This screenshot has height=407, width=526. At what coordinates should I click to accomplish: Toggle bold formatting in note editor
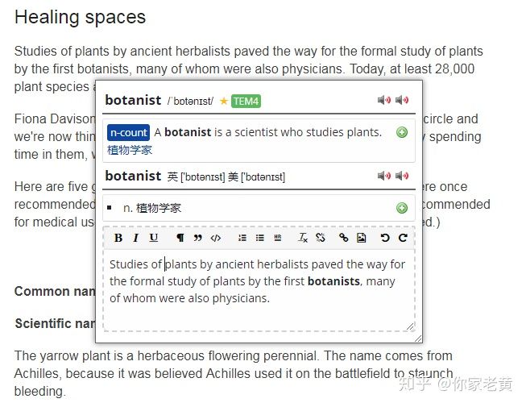[x=118, y=238]
